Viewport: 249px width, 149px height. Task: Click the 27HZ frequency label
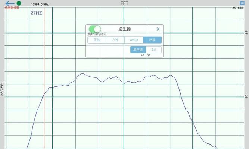[36, 13]
